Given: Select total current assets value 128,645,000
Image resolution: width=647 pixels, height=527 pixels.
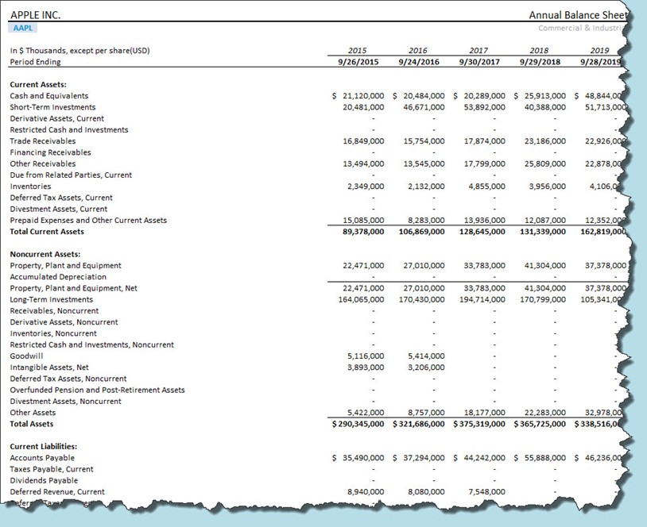Looking at the screenshot, I should [x=482, y=232].
